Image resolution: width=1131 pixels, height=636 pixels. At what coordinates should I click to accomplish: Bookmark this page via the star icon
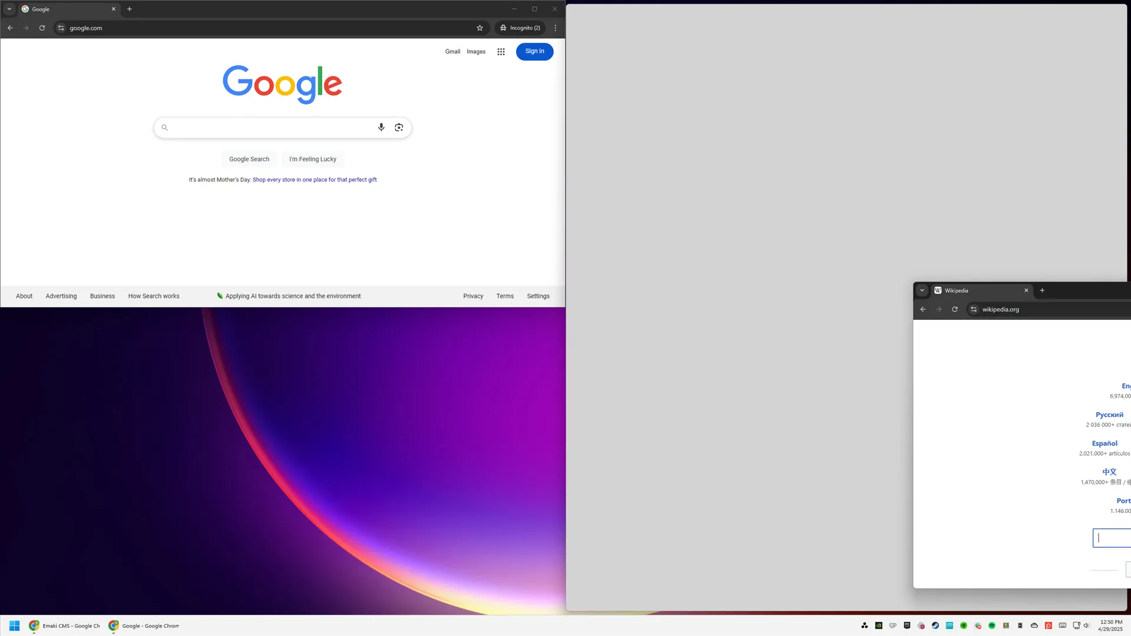[x=479, y=28]
